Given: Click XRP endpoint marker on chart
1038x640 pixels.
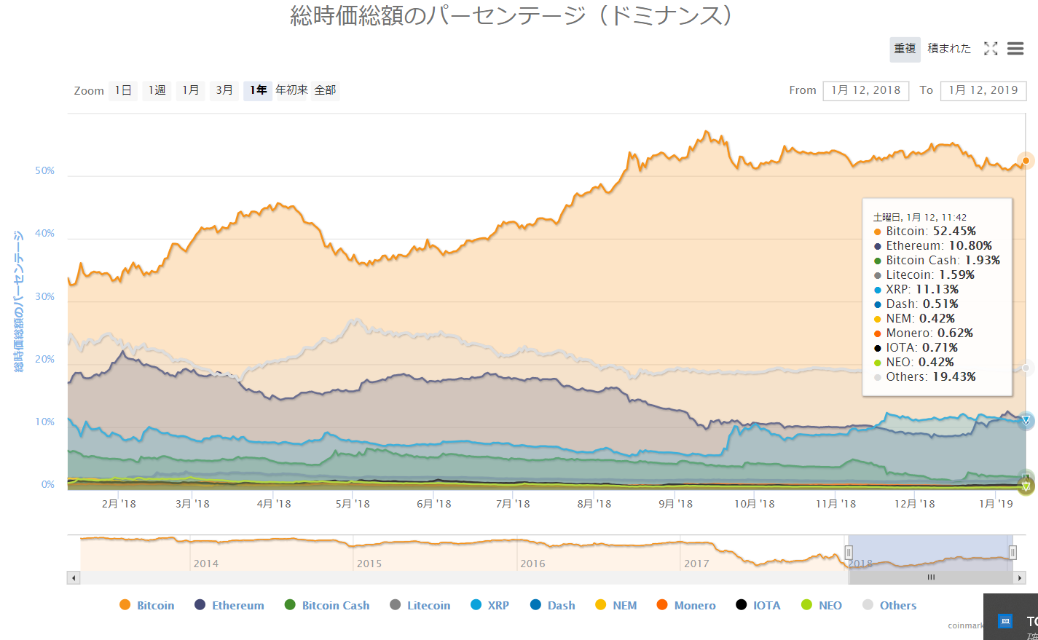Looking at the screenshot, I should (1026, 420).
